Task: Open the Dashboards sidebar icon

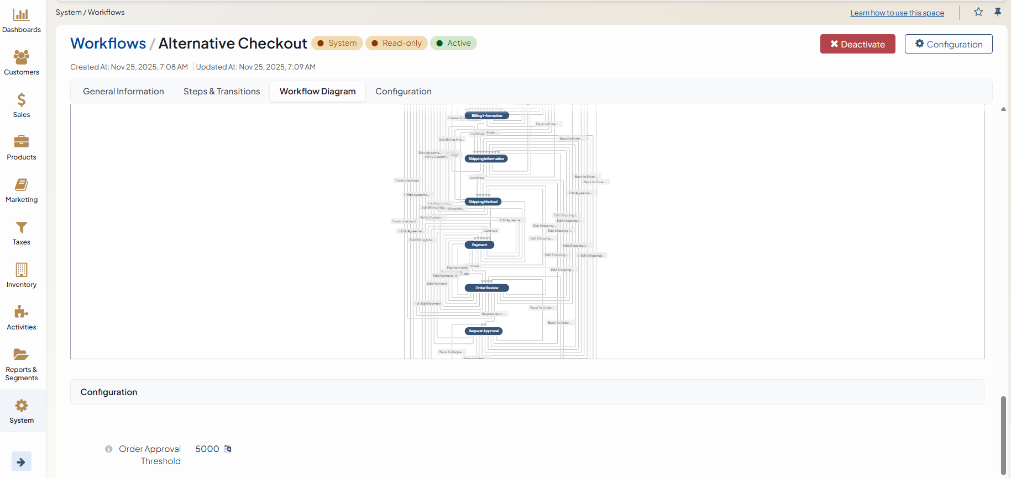Action: pyautogui.click(x=21, y=15)
